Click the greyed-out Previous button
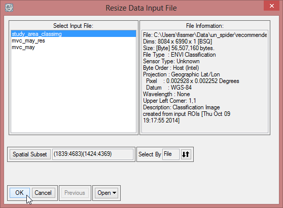 pos(75,193)
